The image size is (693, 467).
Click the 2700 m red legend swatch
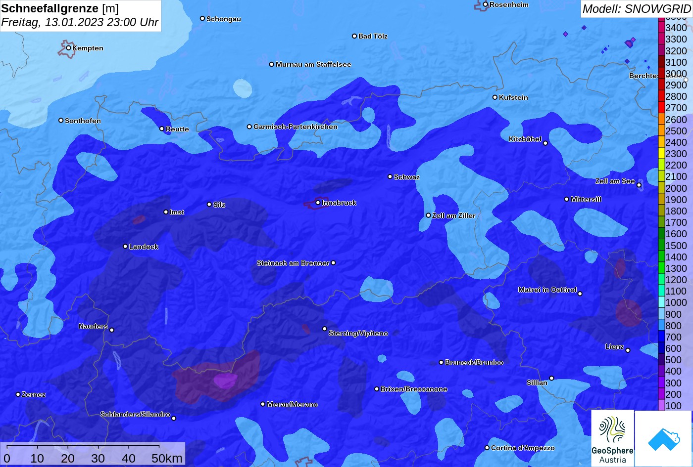click(661, 108)
